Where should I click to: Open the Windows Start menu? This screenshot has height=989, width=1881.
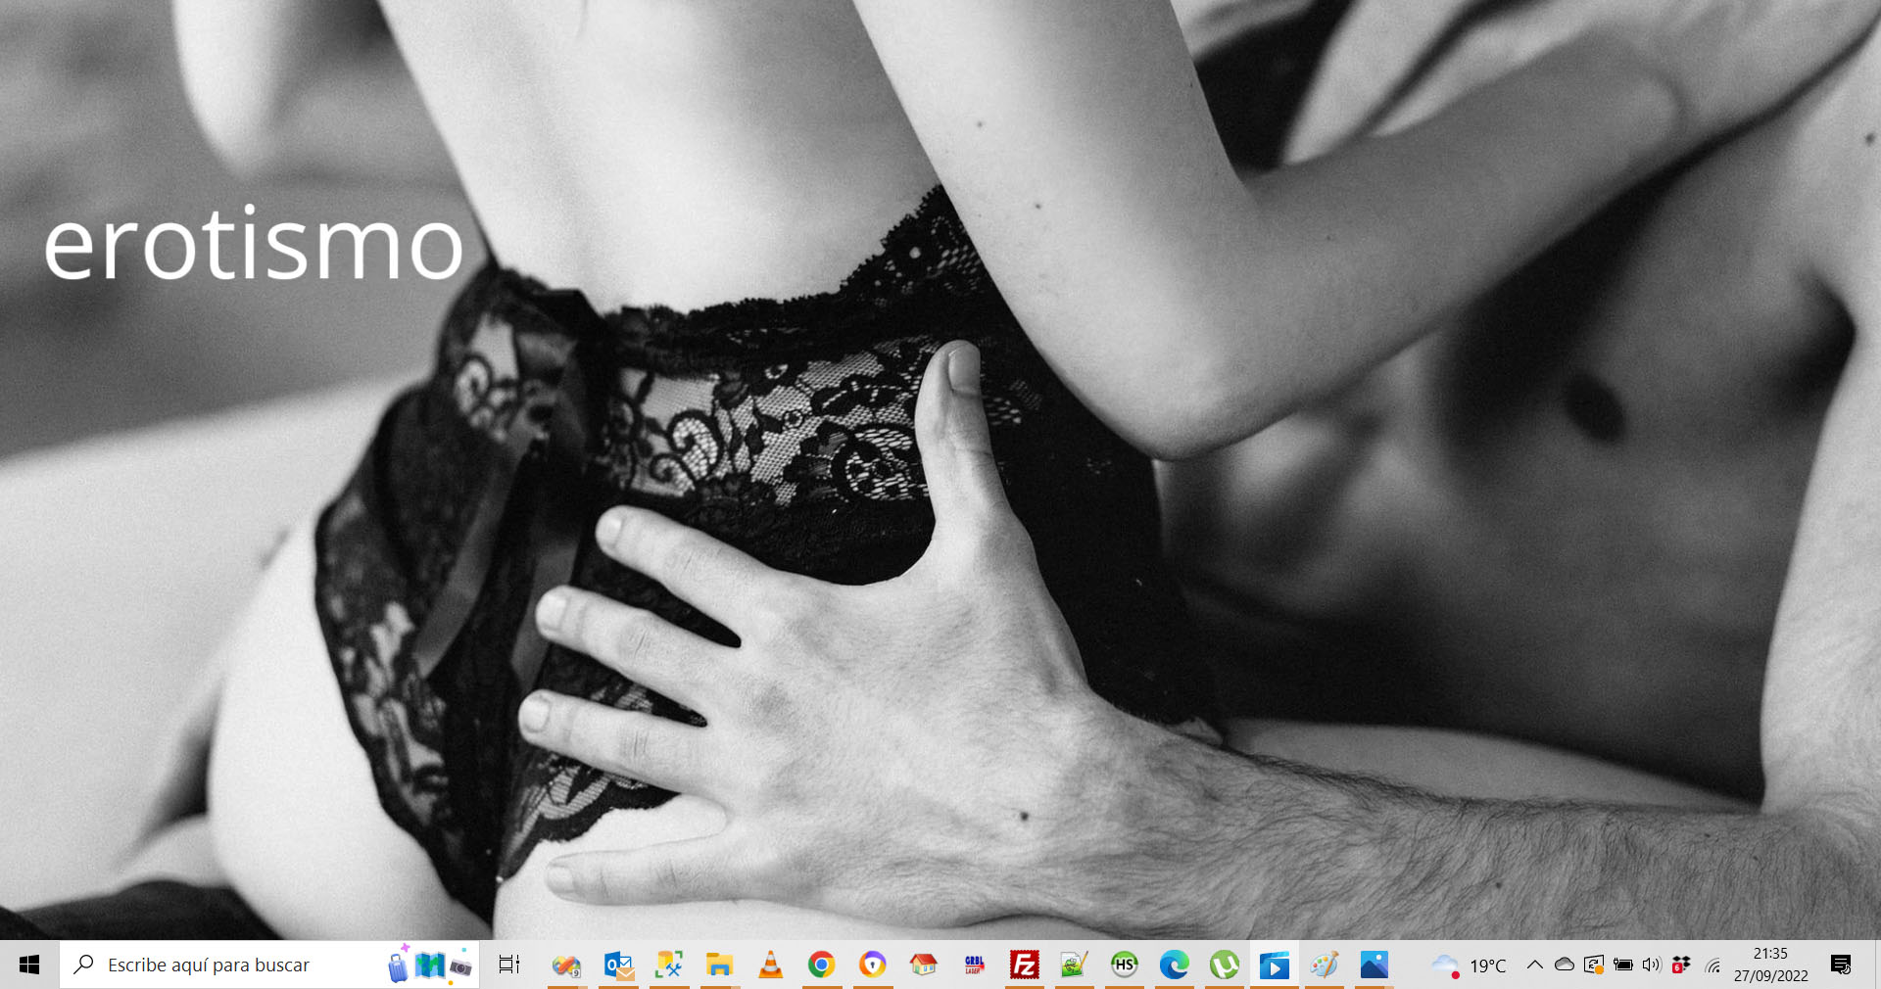pos(29,965)
